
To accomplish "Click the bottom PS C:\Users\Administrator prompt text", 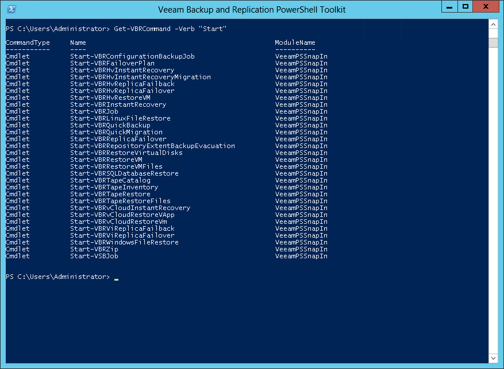I will point(58,277).
